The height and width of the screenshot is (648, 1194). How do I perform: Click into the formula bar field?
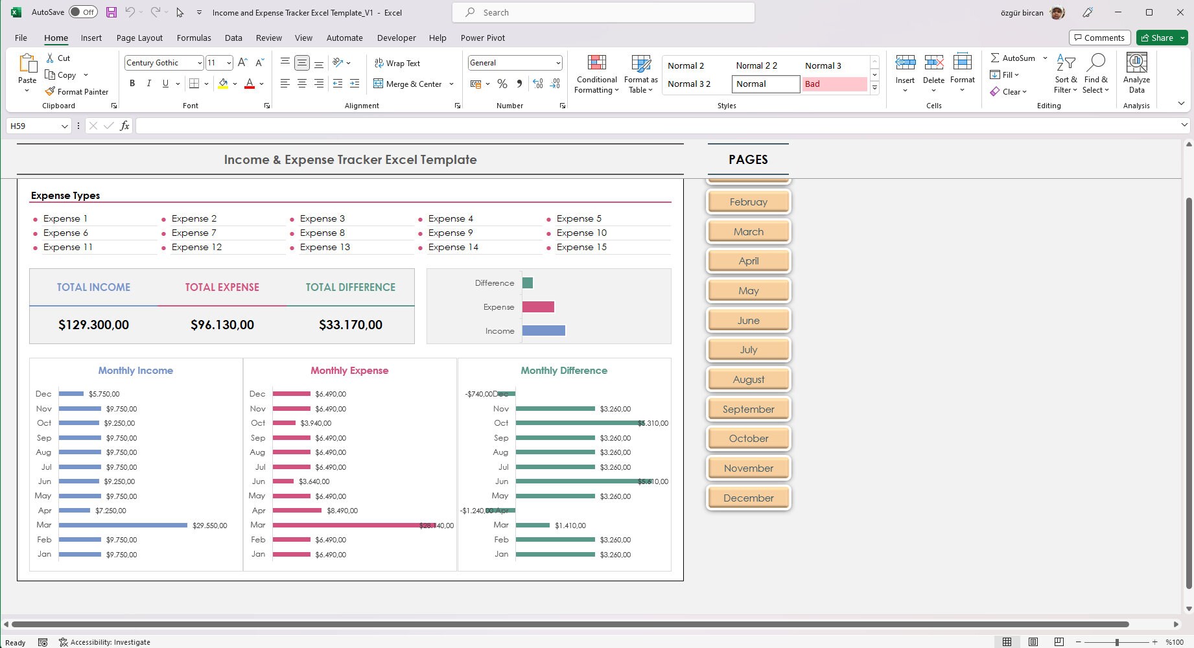657,126
